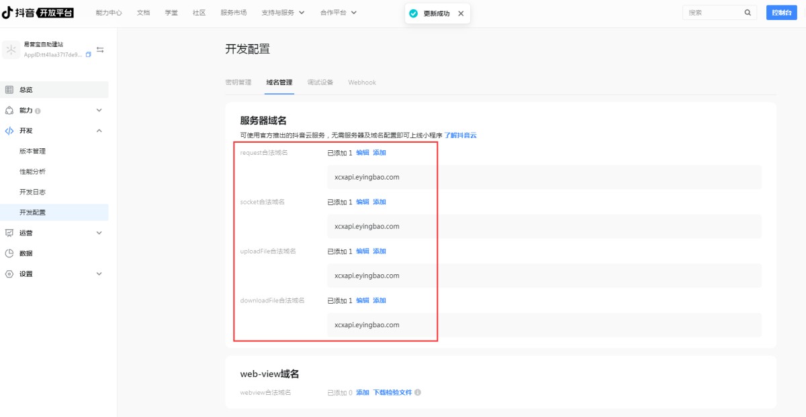Click the info icon beside 能力
The height and width of the screenshot is (417, 806).
[x=38, y=111]
